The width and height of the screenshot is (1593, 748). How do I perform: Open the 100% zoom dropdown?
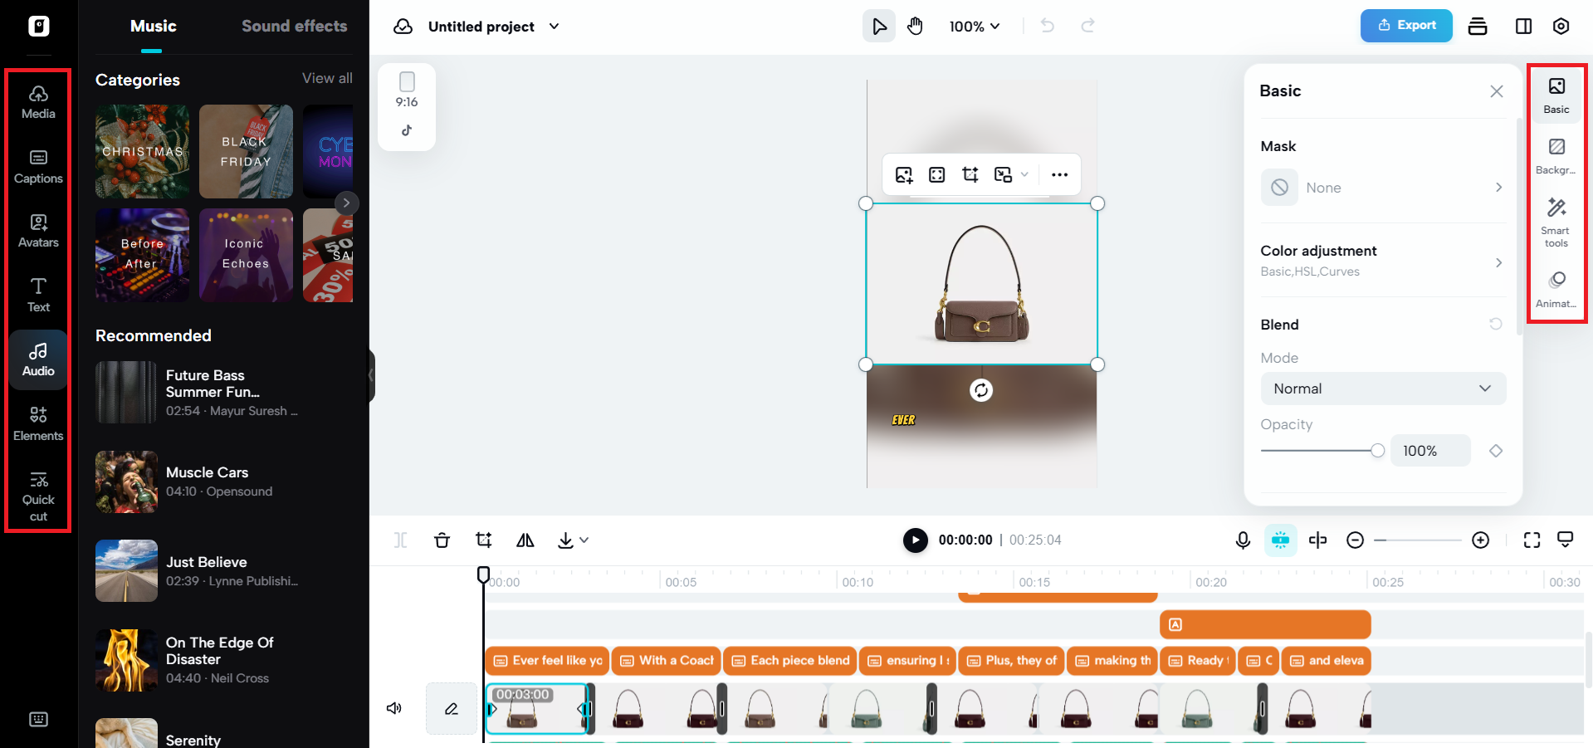[x=975, y=27]
